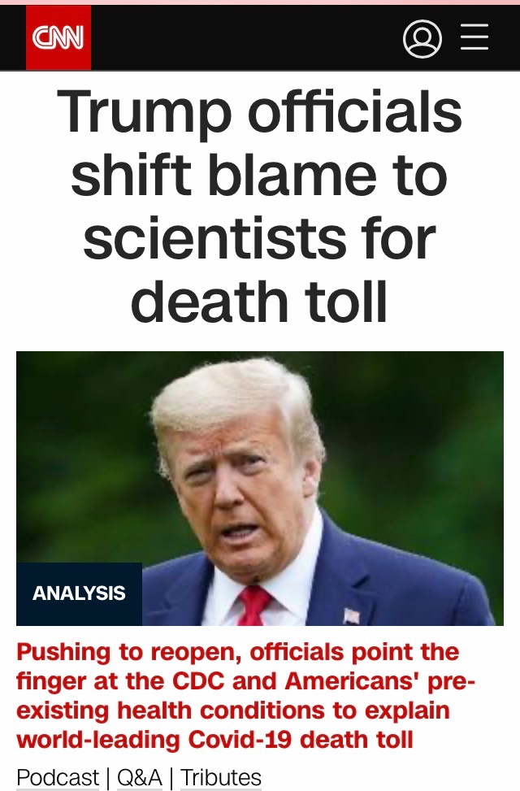520x791 pixels.
Task: Click the empty black header bar area
Action: [x=247, y=38]
